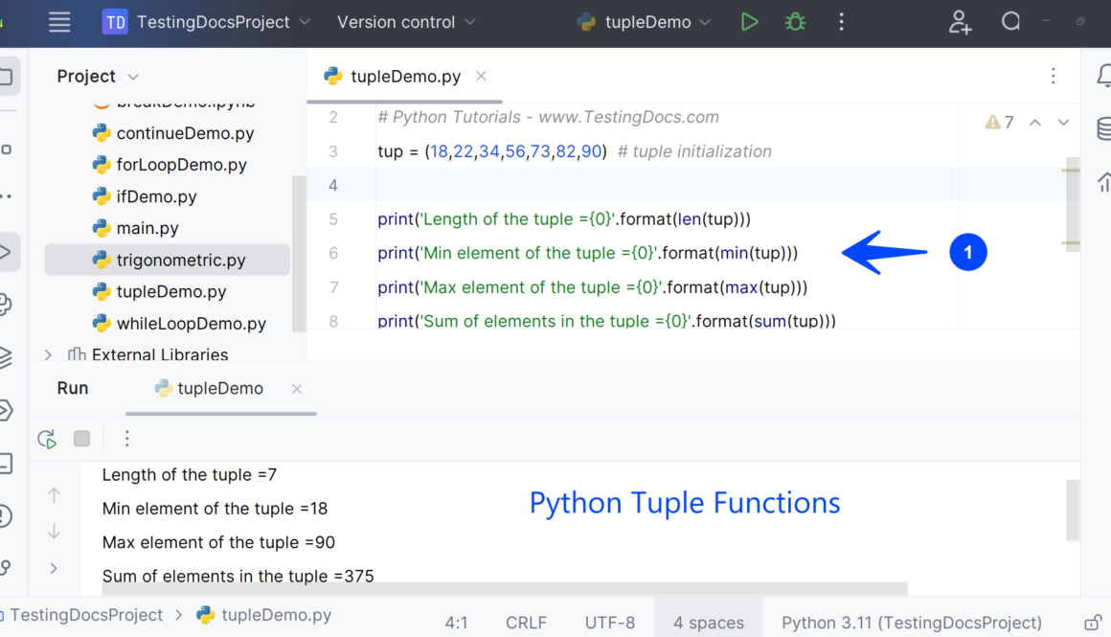Viewport: 1111px width, 637px height.
Task: Open whileLoopDemo.py in the Project tree
Action: [191, 324]
